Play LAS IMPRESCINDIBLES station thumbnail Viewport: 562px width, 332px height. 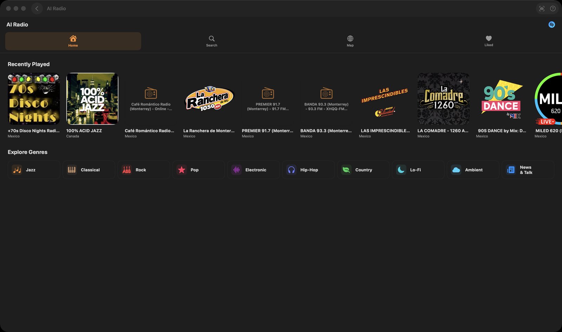click(385, 99)
